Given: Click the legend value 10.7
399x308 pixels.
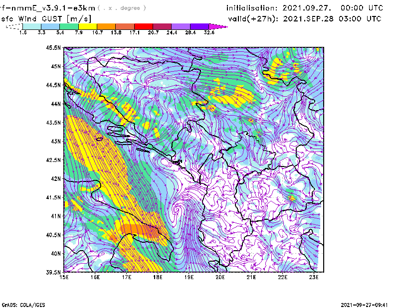Looking at the screenshot, I should 97,32.
